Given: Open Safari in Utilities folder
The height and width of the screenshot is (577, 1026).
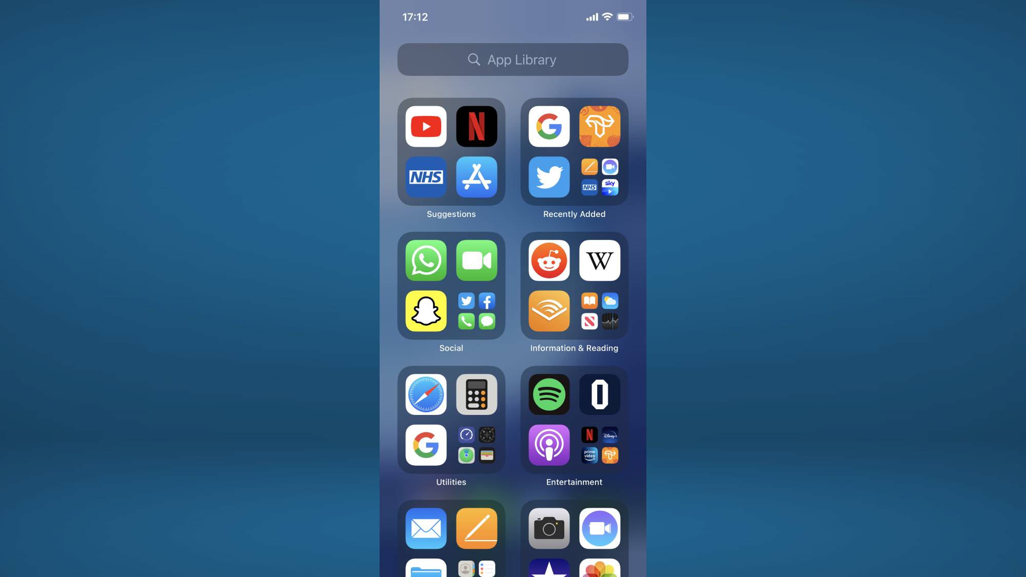Looking at the screenshot, I should coord(426,394).
